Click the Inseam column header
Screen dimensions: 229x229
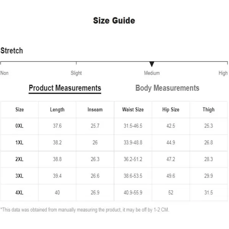(95, 110)
